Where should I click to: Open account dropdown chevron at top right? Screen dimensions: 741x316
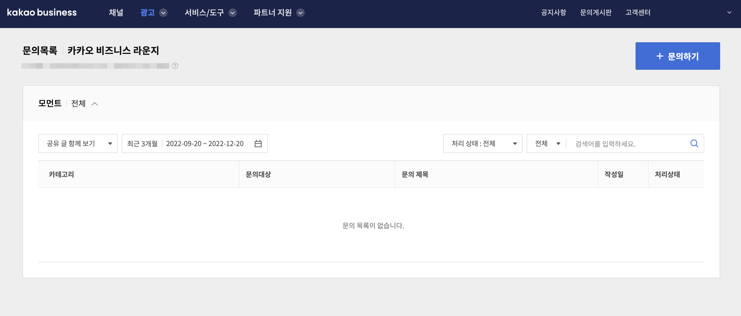pos(729,12)
